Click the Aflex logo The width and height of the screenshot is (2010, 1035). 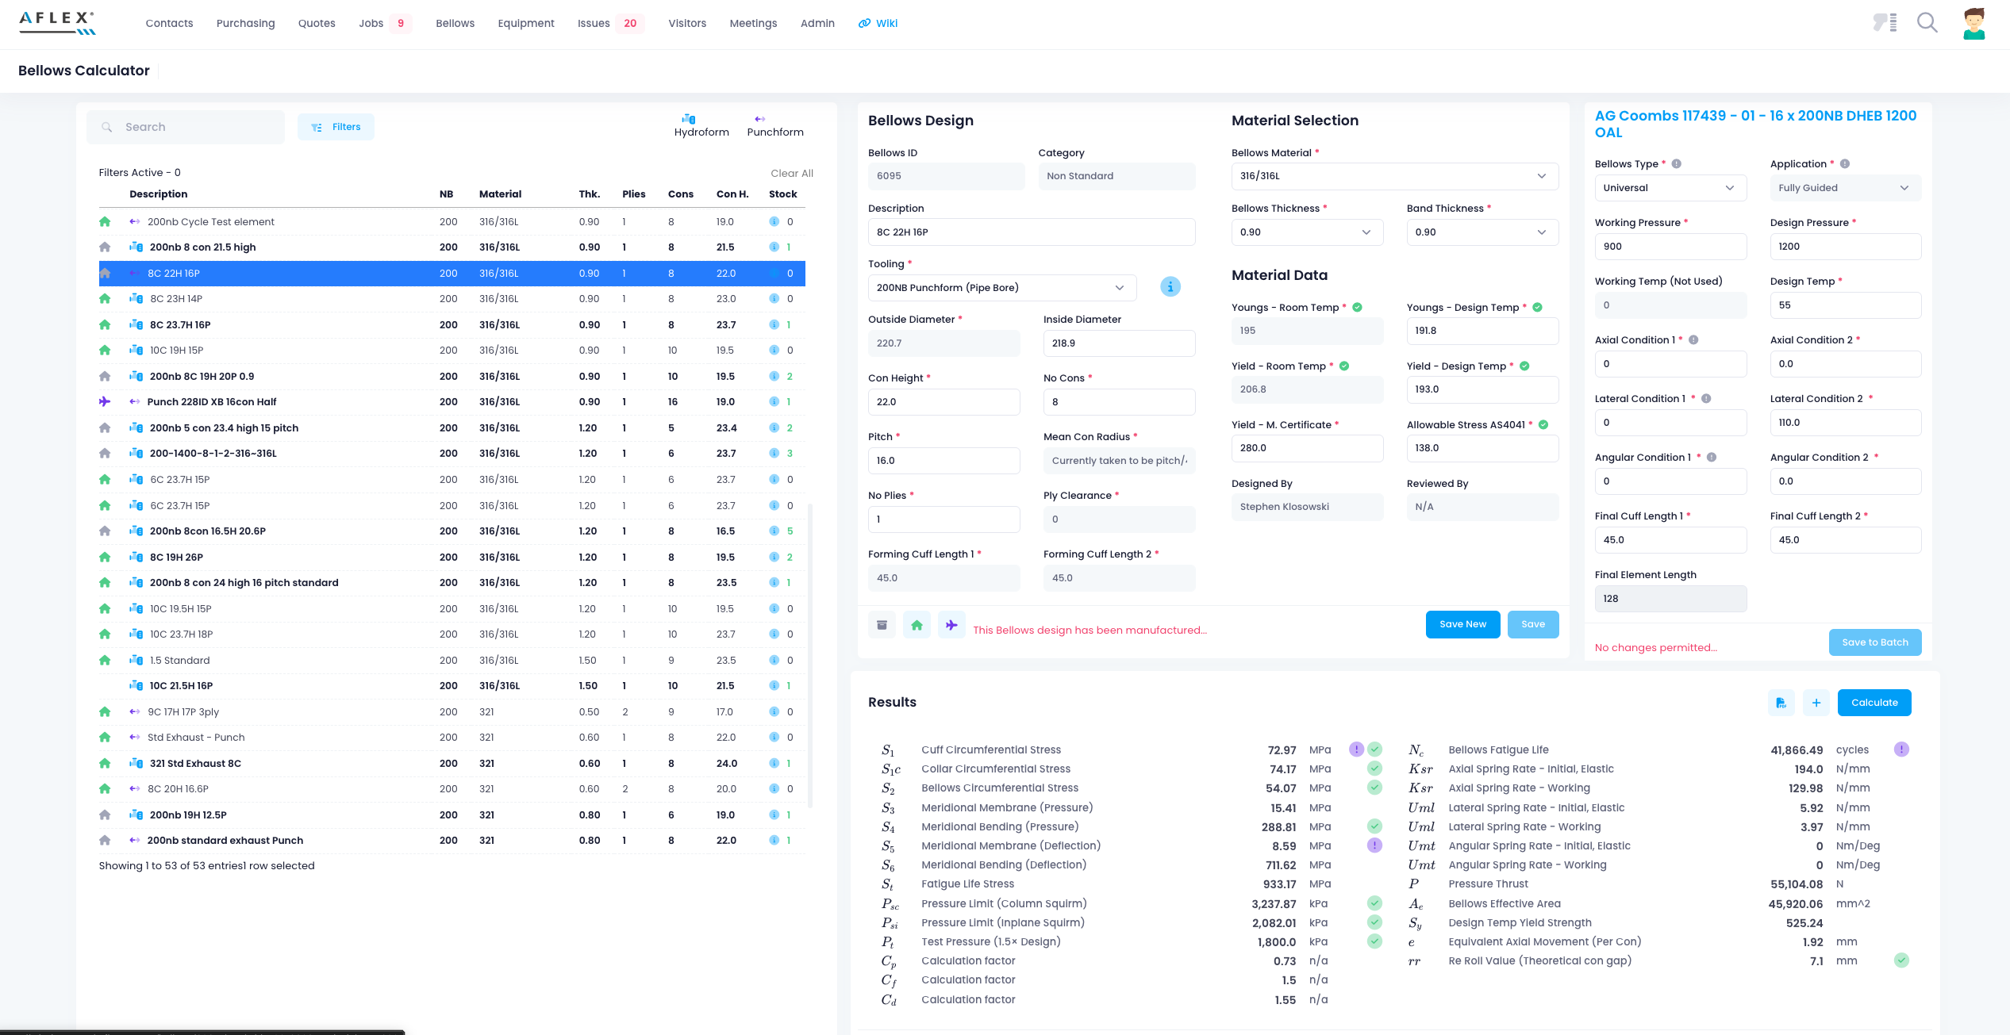(56, 23)
